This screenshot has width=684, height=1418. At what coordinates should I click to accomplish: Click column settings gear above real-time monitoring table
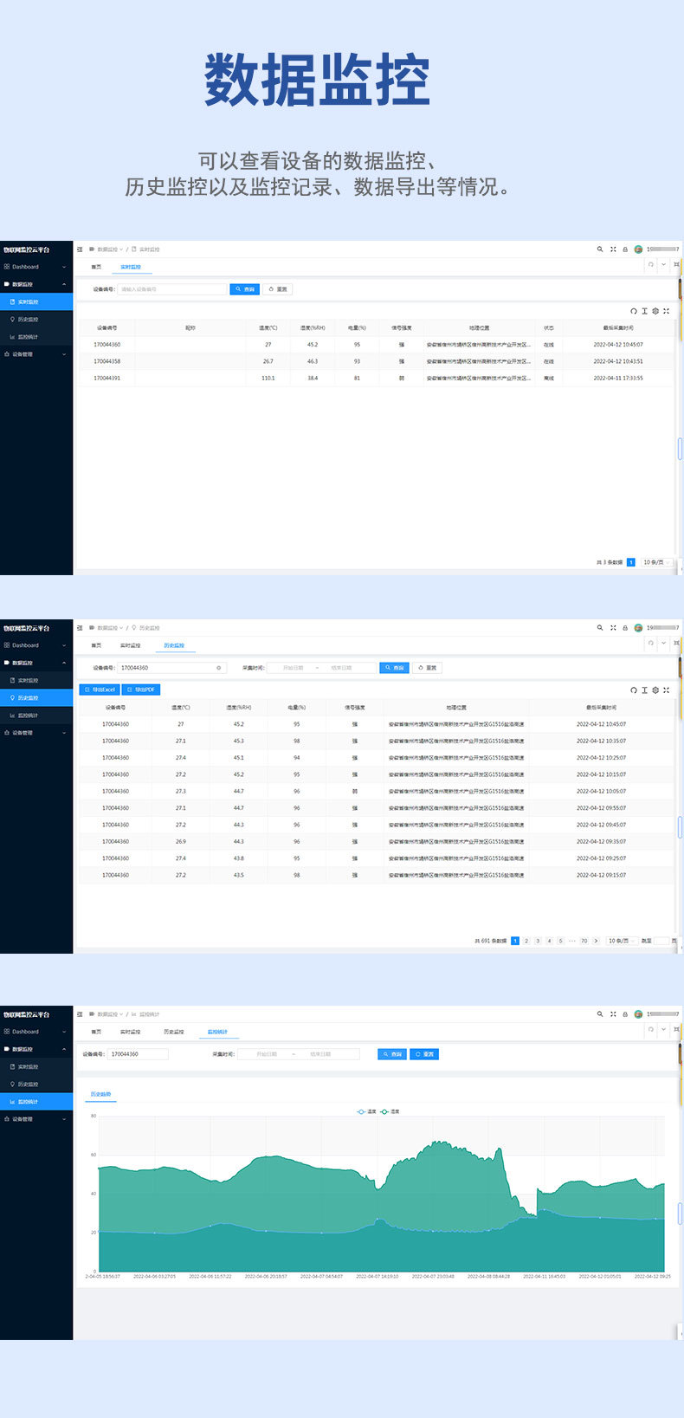655,312
